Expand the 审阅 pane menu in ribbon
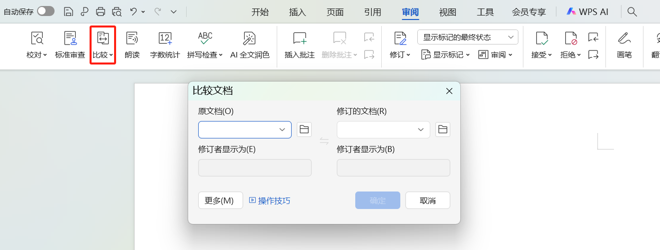The width and height of the screenshot is (660, 250). [x=495, y=54]
